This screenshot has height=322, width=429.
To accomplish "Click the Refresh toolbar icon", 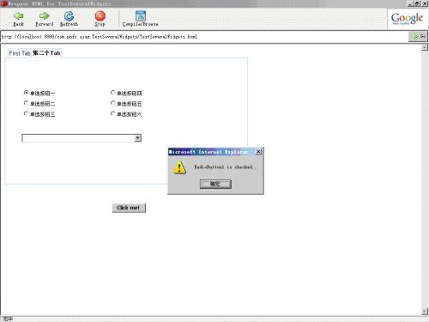I will 69,16.
